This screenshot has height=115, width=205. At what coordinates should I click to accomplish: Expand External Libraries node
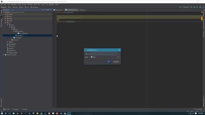point(3,55)
